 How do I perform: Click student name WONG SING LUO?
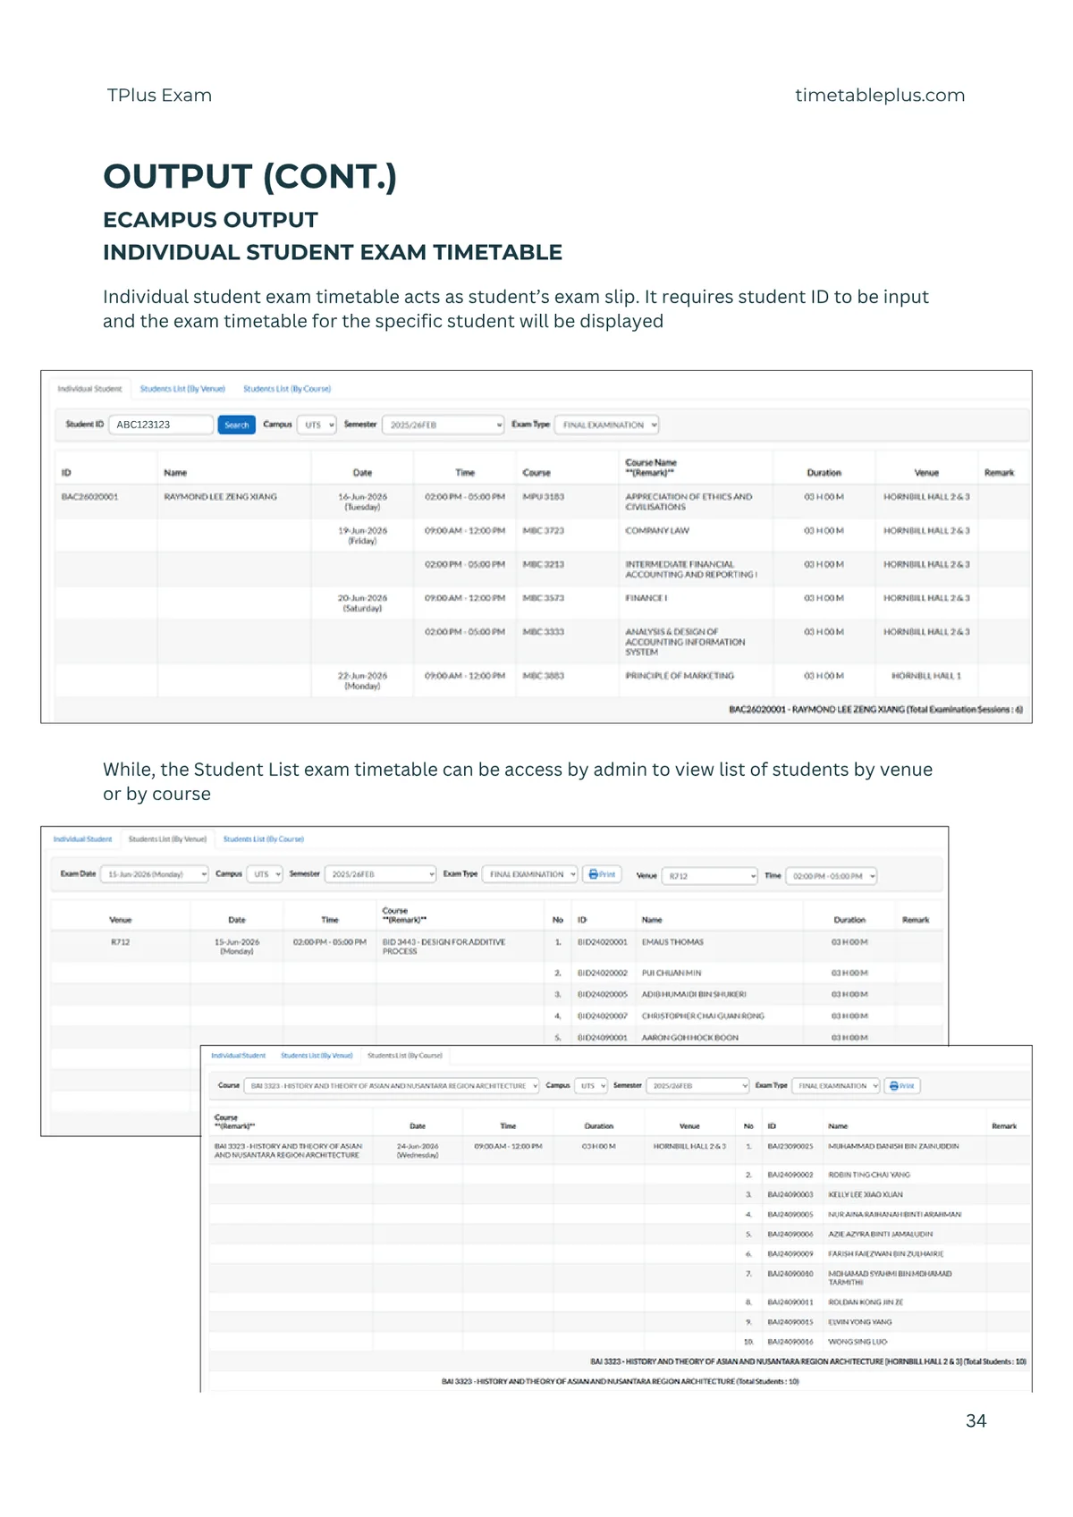pyautogui.click(x=858, y=1342)
